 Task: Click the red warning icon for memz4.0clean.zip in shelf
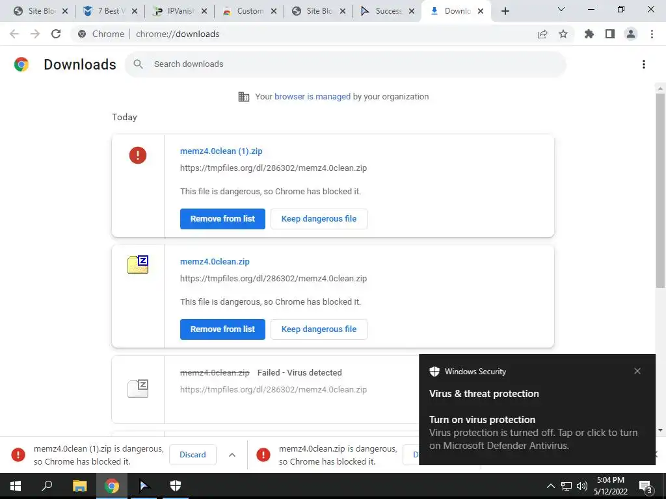point(263,455)
